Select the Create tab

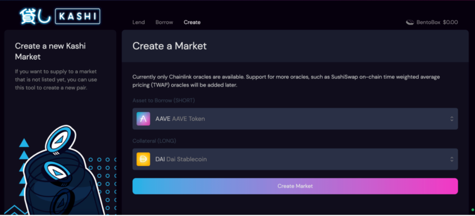coord(192,22)
